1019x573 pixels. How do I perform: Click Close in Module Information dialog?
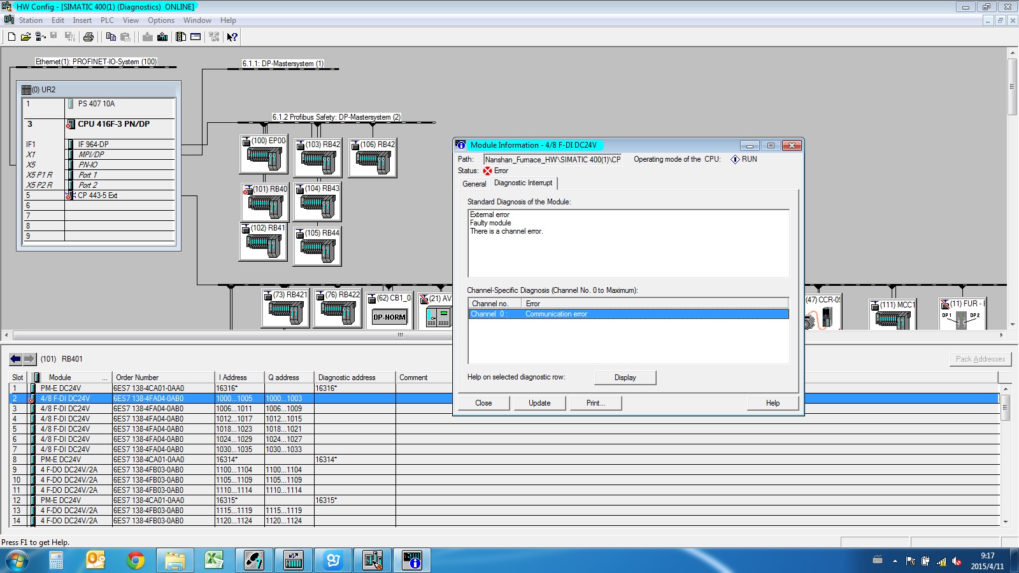(483, 403)
